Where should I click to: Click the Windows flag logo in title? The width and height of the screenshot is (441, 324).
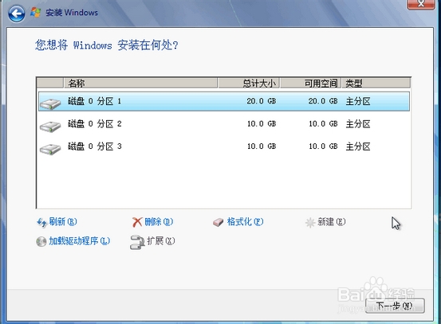pyautogui.click(x=36, y=13)
